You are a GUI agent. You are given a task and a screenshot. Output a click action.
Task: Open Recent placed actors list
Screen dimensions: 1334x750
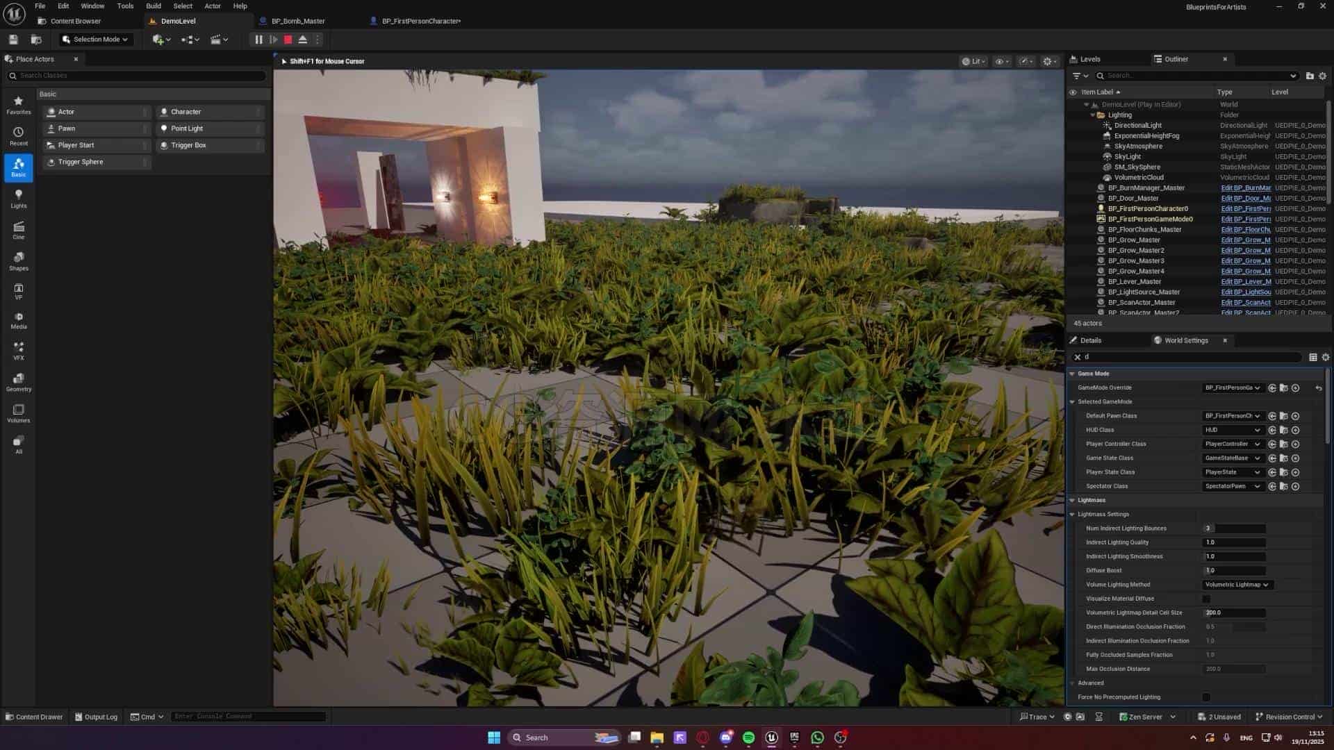click(x=19, y=136)
